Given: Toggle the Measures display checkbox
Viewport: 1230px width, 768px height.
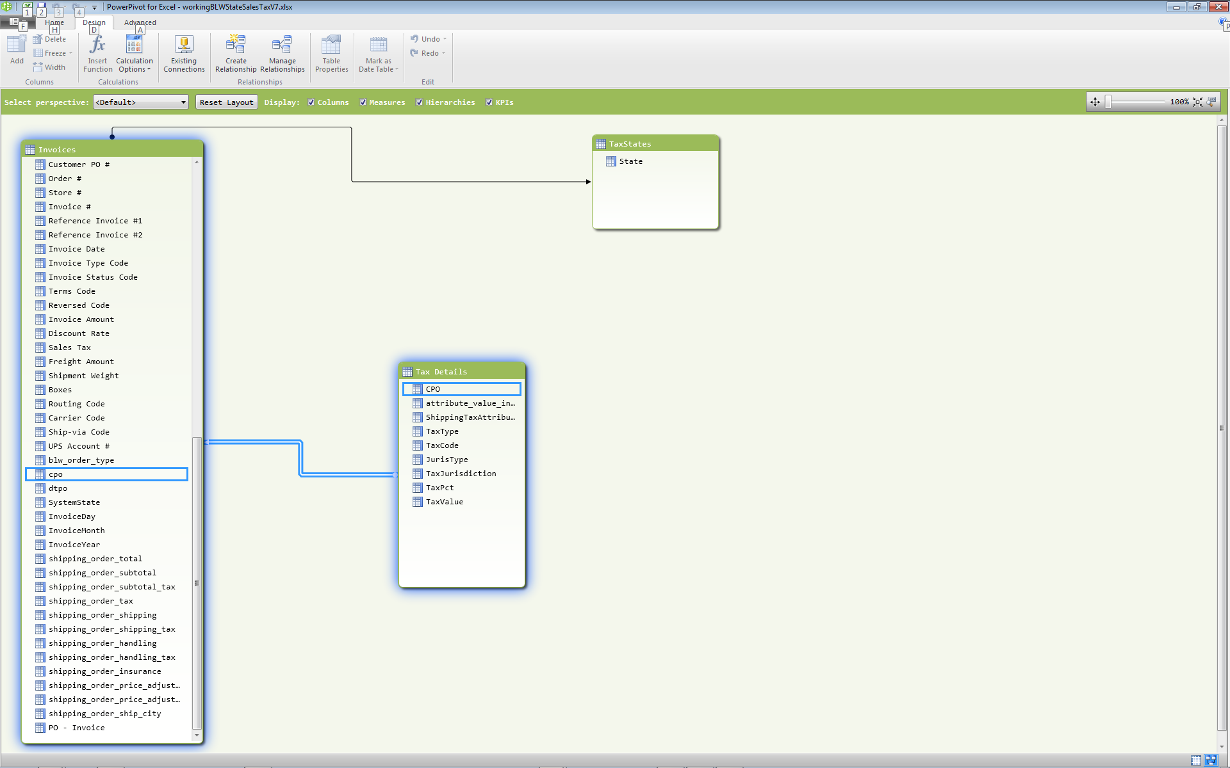Looking at the screenshot, I should point(363,102).
